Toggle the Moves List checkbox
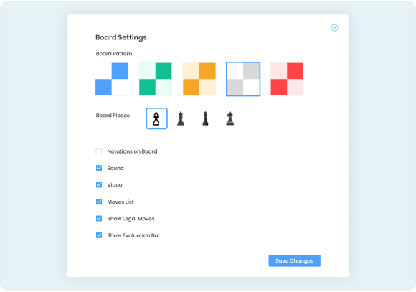 pyautogui.click(x=99, y=202)
